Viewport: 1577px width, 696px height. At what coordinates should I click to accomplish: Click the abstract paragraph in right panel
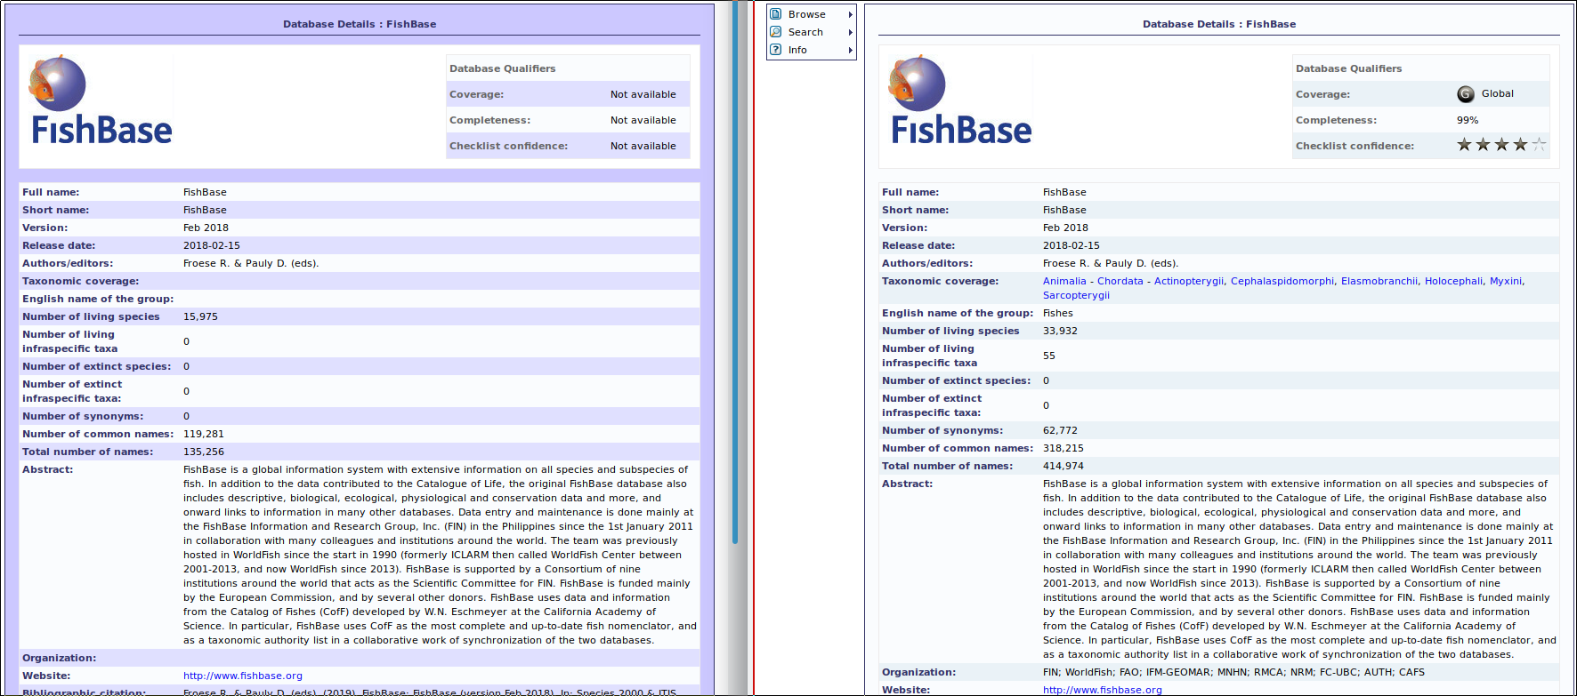point(1299,569)
